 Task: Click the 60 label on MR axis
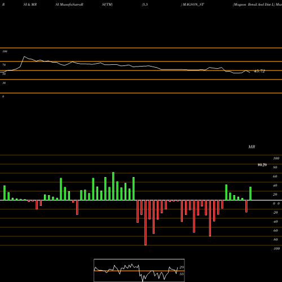[x=275, y=177]
